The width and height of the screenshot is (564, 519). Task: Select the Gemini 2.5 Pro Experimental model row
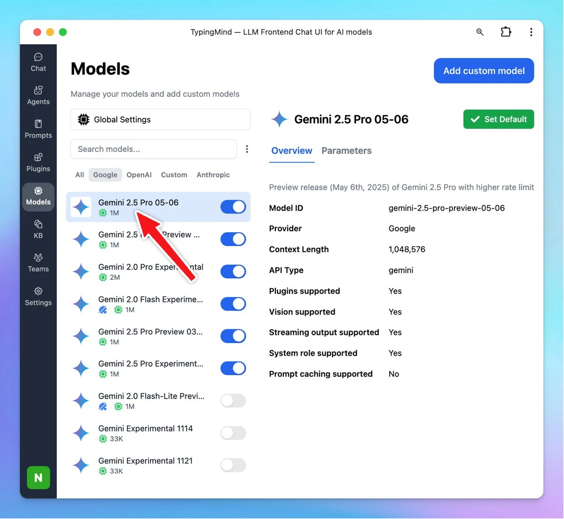tap(158, 369)
